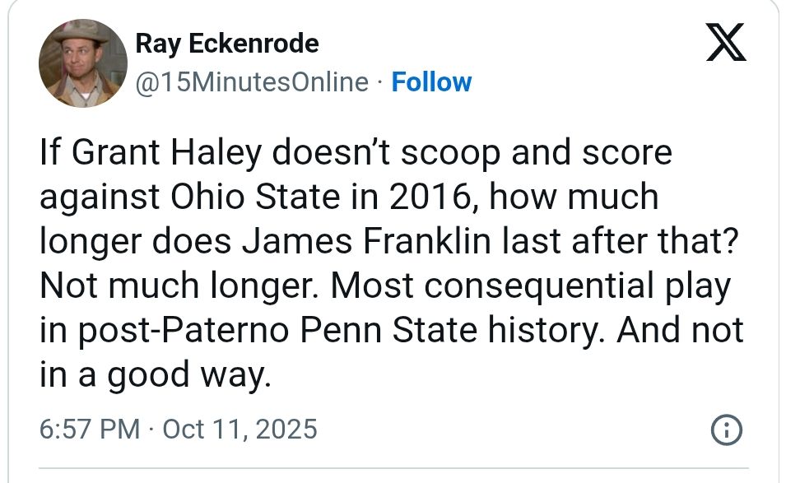Click the phrase Most consequential play

click(x=530, y=286)
